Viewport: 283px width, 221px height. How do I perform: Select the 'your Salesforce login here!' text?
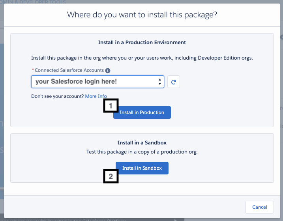tap(76, 82)
